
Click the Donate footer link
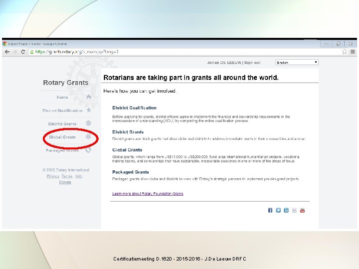[65, 182]
